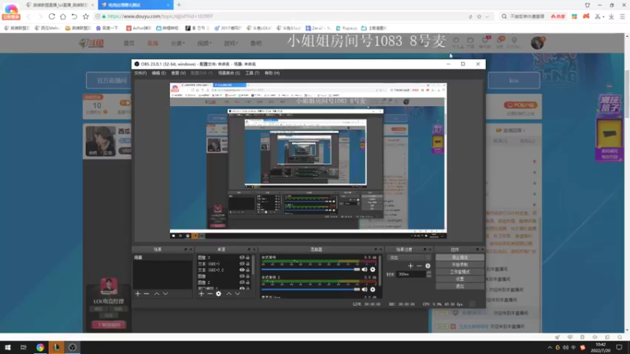This screenshot has width=630, height=354.
Task: Remove scene transition with minus icon
Action: 419,266
